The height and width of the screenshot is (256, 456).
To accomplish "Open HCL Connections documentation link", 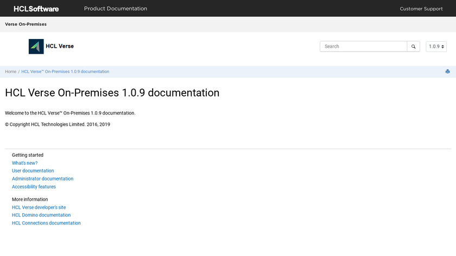I will click(47, 223).
